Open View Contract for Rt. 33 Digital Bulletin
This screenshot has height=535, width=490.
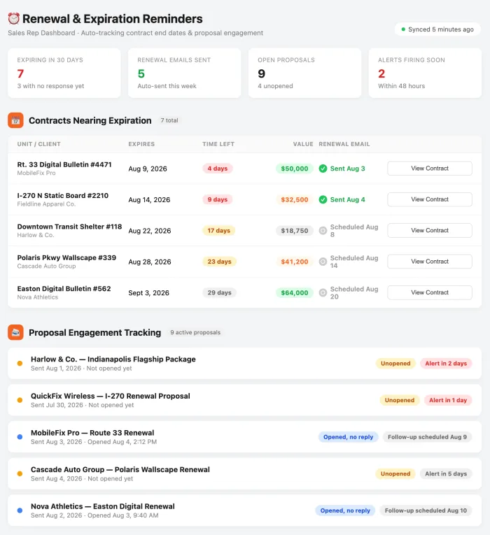(430, 169)
